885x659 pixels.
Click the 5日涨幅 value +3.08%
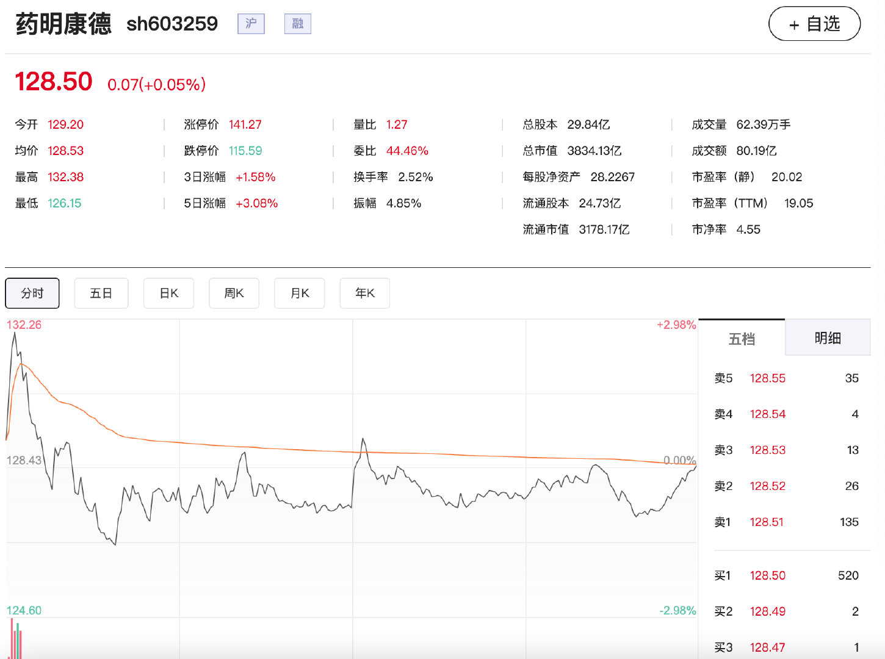point(257,203)
